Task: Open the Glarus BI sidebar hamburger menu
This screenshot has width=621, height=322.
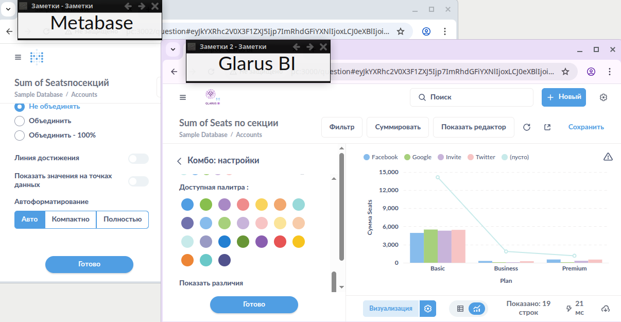Action: 182,97
